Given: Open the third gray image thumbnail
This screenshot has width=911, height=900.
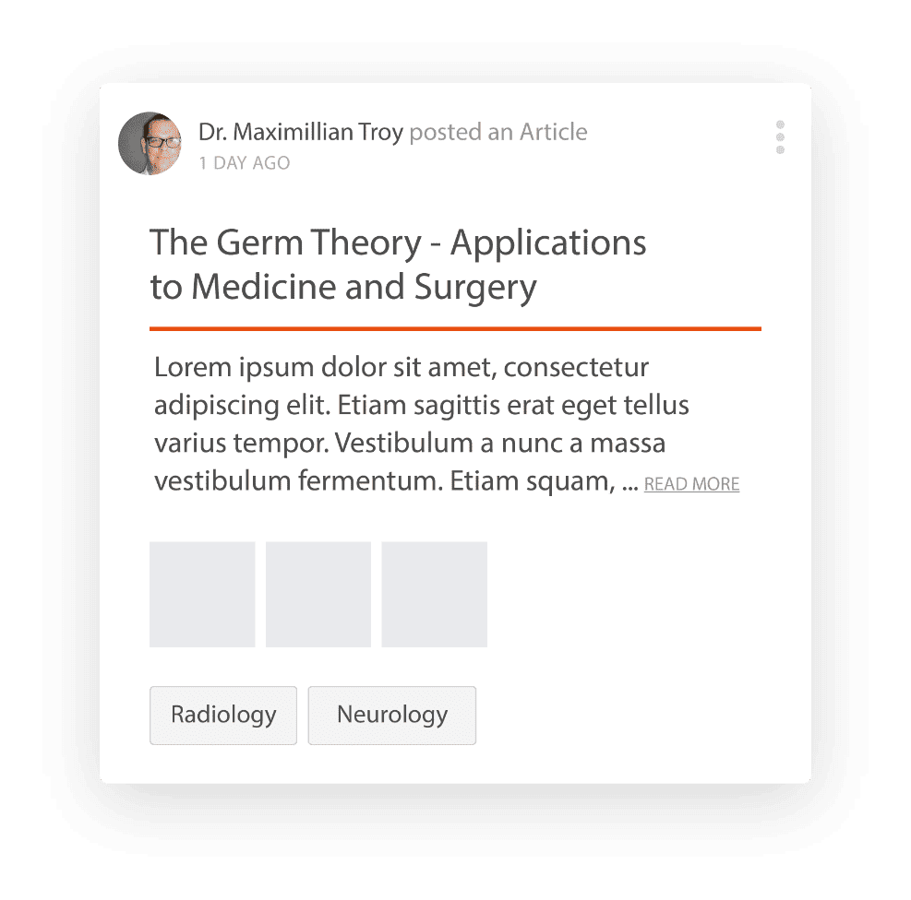Looking at the screenshot, I should 434,594.
